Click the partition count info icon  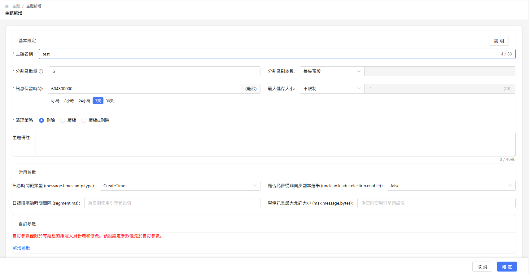tap(41, 71)
